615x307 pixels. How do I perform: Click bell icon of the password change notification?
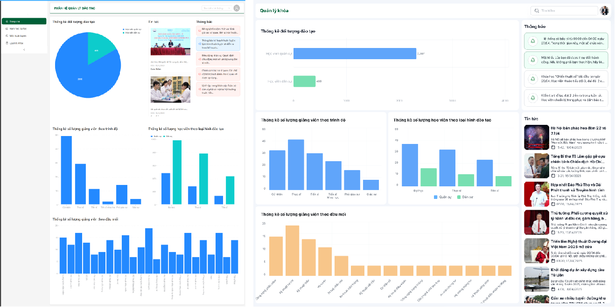click(532, 60)
